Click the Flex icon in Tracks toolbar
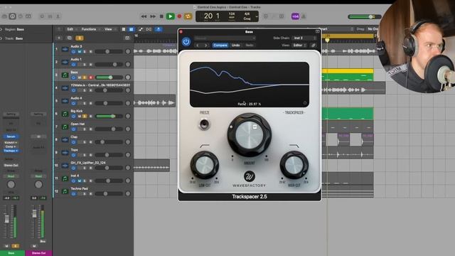This screenshot has width=455, height=256. (149, 29)
